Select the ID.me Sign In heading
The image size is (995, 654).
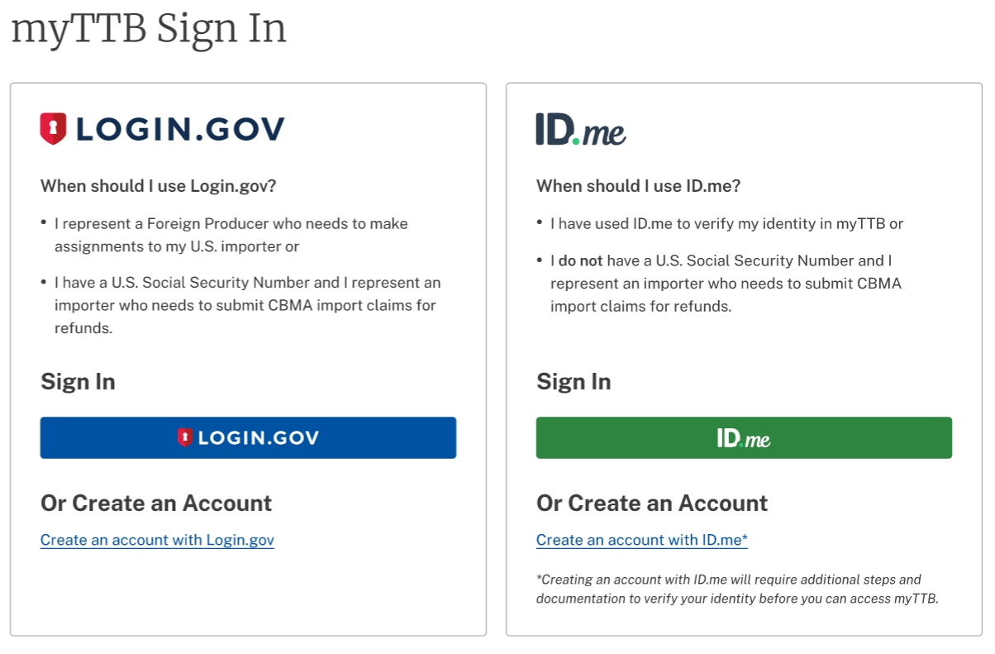[574, 381]
